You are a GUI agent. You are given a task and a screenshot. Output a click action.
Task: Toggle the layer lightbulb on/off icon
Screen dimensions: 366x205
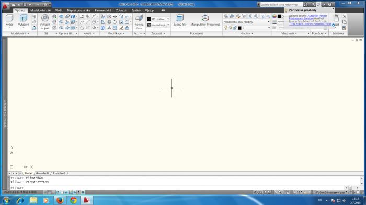[x=226, y=28]
